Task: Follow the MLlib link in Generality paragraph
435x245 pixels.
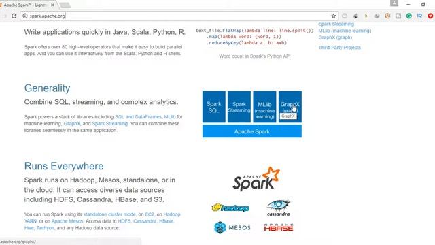Action: [170, 117]
